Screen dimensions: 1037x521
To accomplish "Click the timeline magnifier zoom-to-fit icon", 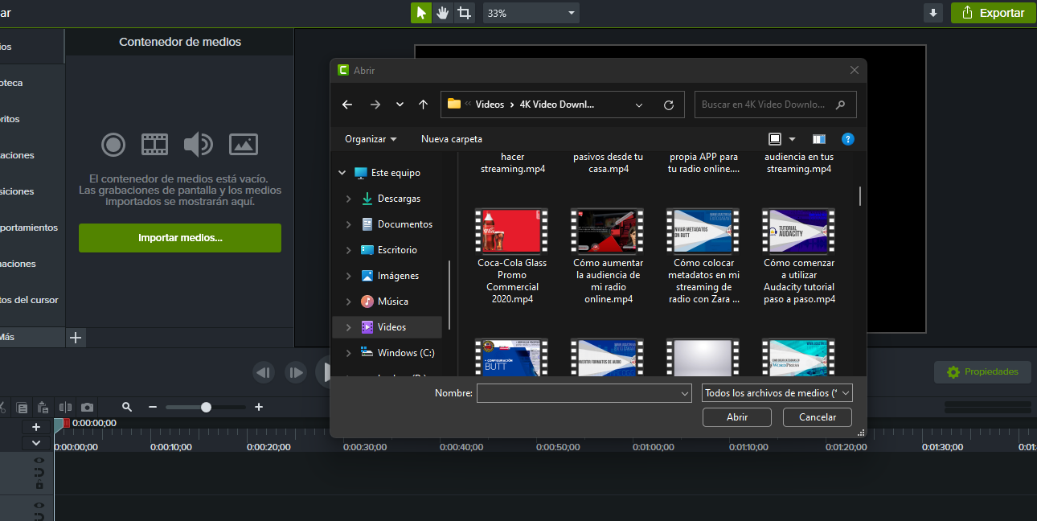I will 127,408.
